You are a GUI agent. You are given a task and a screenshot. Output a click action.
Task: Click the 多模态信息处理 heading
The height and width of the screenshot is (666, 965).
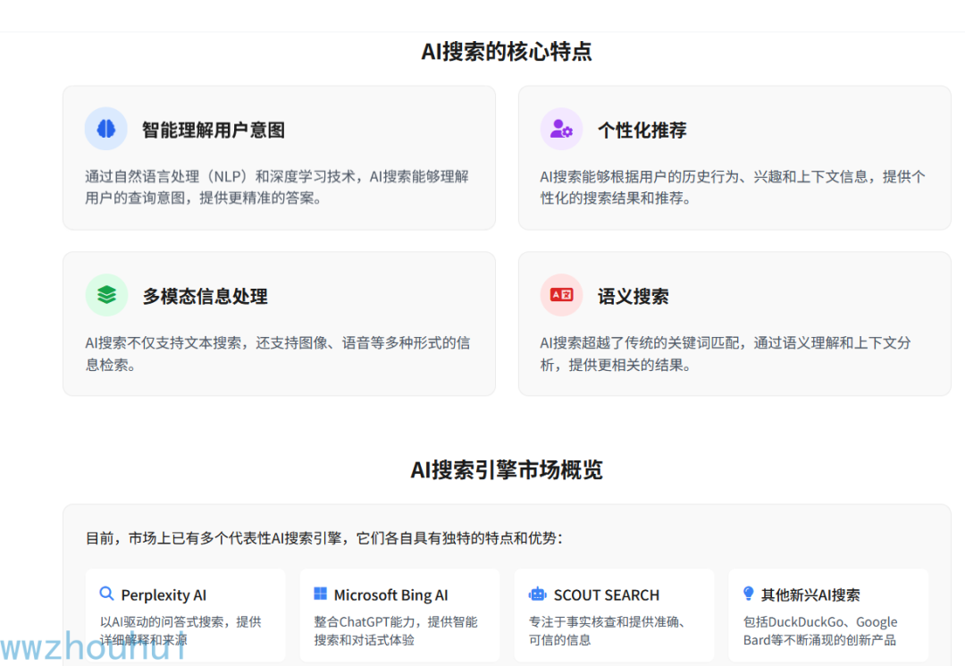[205, 297]
